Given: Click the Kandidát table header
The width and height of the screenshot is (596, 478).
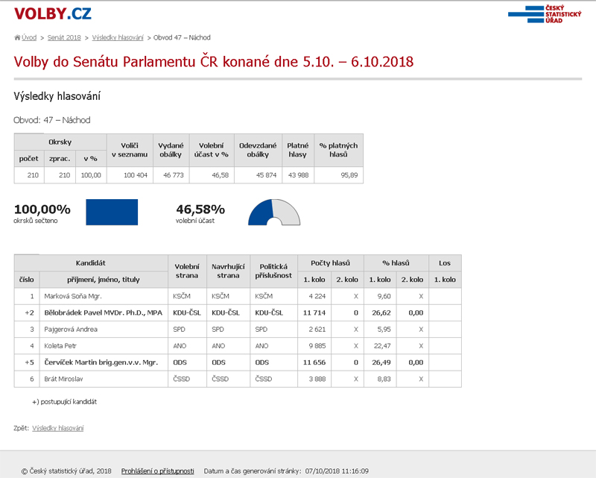Looking at the screenshot, I should pyautogui.click(x=90, y=263).
